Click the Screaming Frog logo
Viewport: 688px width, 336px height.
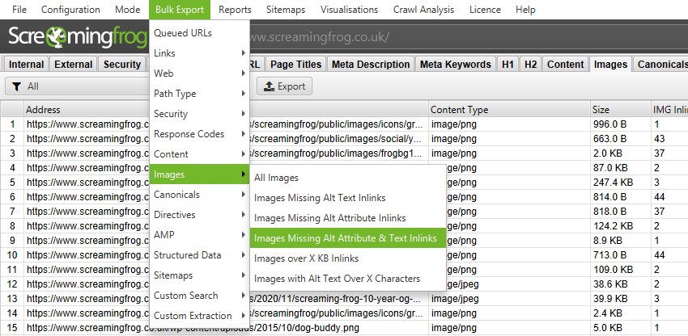pos(77,38)
